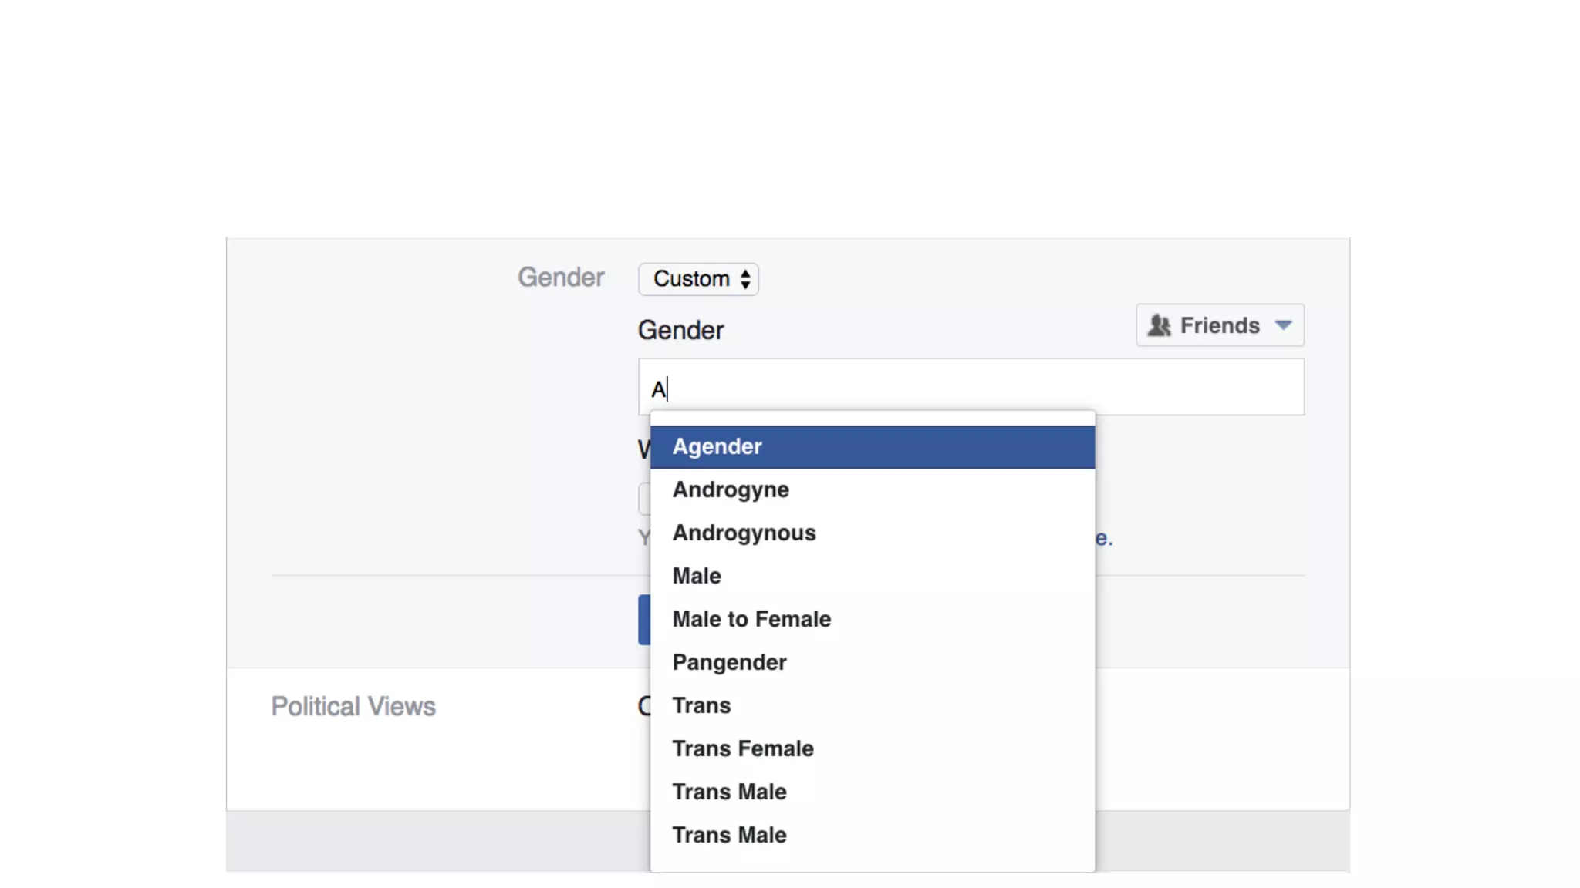This screenshot has height=888, width=1580.
Task: Select the first Trans Male entry
Action: [x=729, y=792]
